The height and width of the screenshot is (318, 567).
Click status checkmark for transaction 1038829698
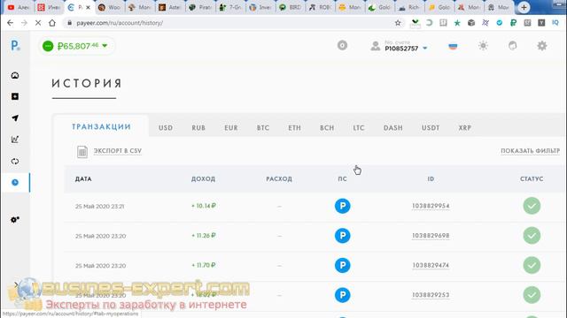pos(532,236)
